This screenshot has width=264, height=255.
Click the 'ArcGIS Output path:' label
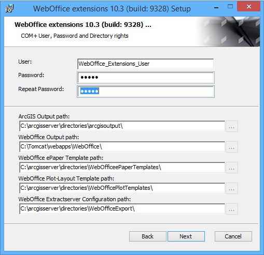pyautogui.click(x=44, y=116)
